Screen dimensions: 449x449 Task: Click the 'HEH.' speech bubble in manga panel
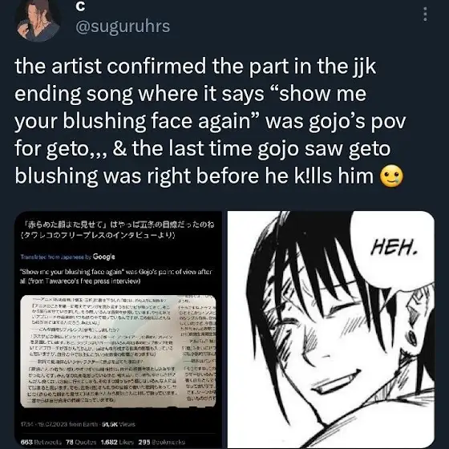394,249
